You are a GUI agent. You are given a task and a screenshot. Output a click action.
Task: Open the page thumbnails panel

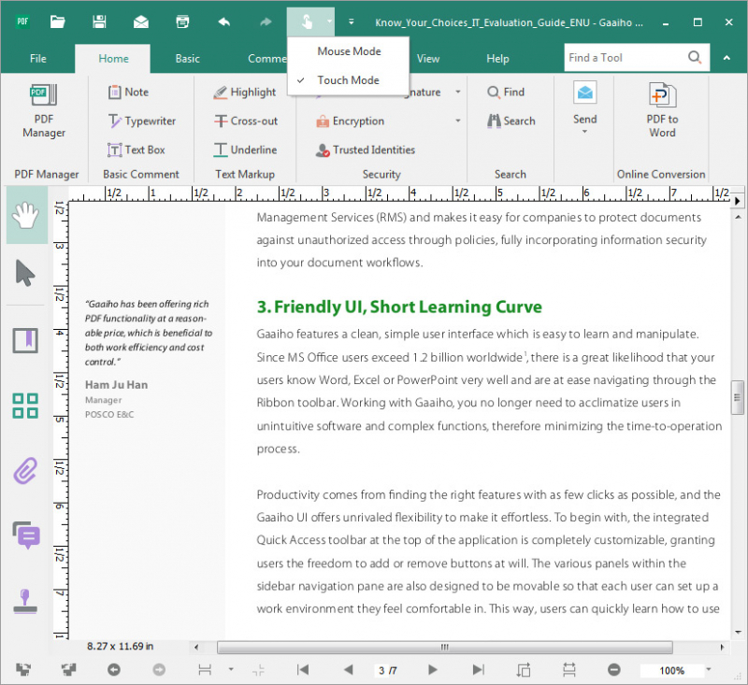(x=26, y=406)
